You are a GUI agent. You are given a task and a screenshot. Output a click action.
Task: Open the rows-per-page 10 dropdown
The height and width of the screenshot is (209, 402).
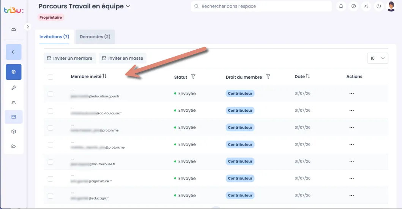377,58
